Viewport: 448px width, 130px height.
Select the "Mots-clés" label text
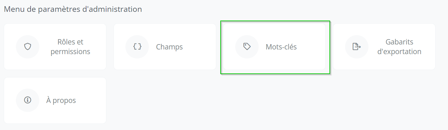281,47
